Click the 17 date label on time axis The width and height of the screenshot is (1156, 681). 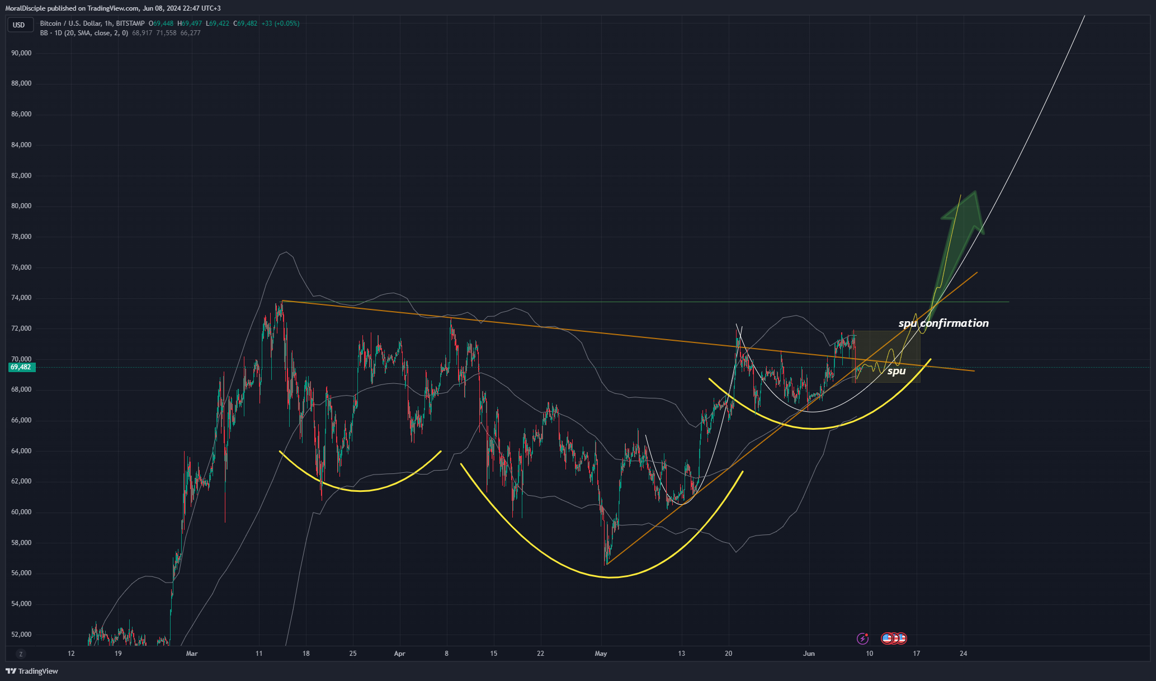pyautogui.click(x=916, y=654)
